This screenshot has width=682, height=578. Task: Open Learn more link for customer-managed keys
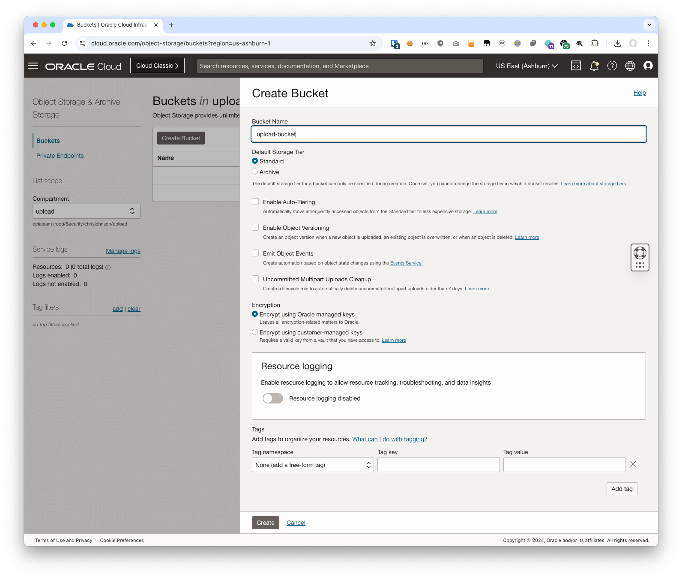[x=394, y=340]
